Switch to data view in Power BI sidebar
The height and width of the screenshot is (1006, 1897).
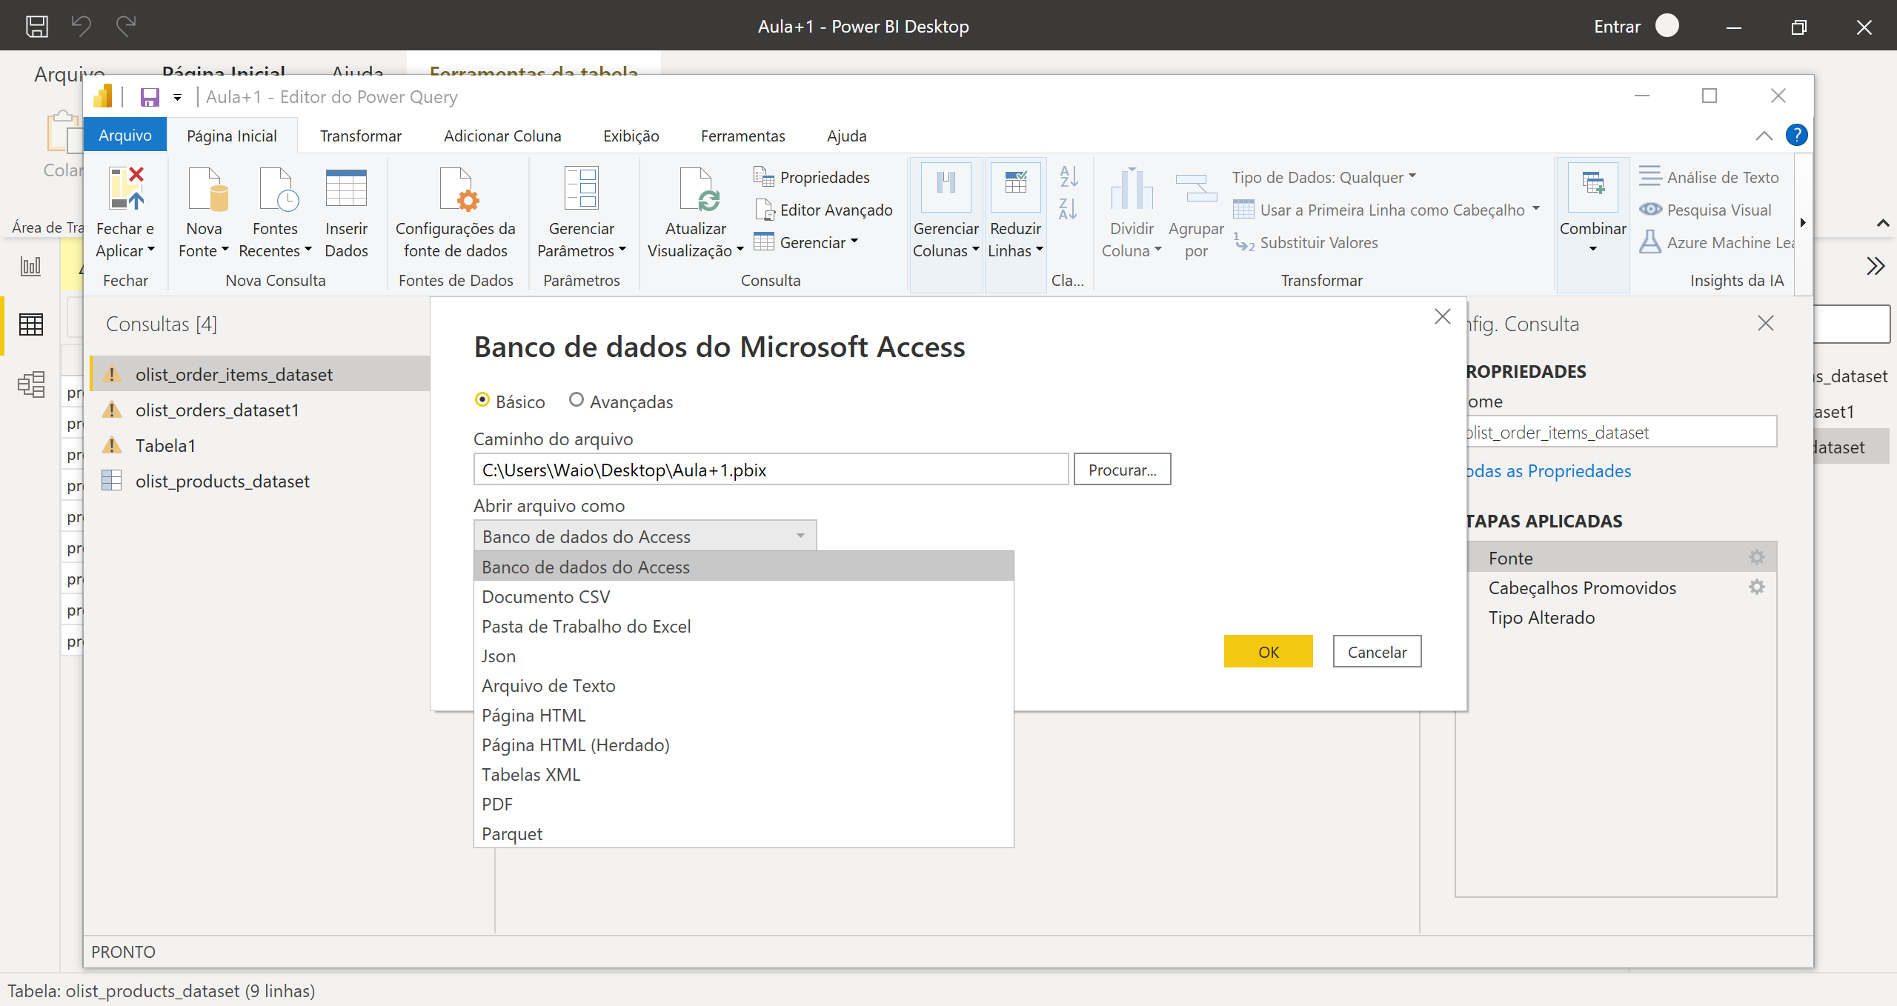point(30,324)
